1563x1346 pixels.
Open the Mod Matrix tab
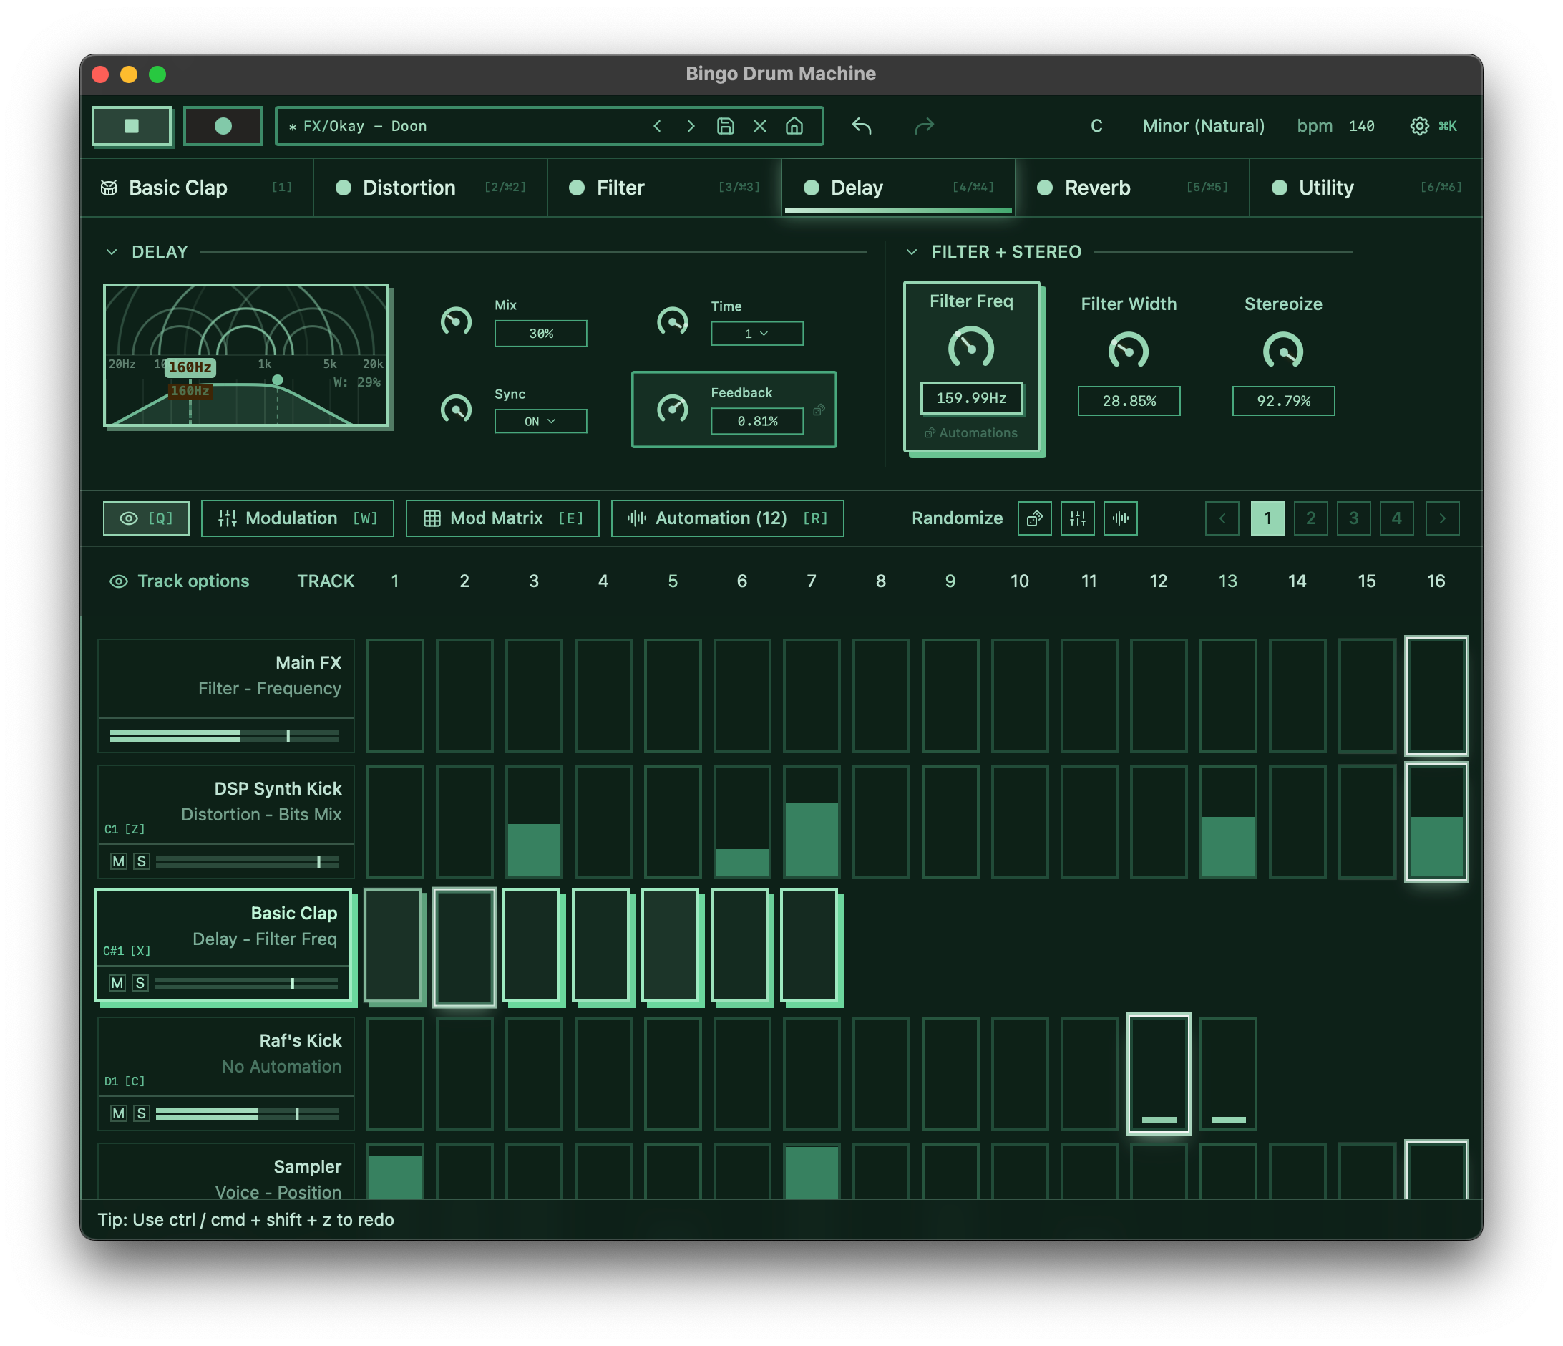click(502, 518)
